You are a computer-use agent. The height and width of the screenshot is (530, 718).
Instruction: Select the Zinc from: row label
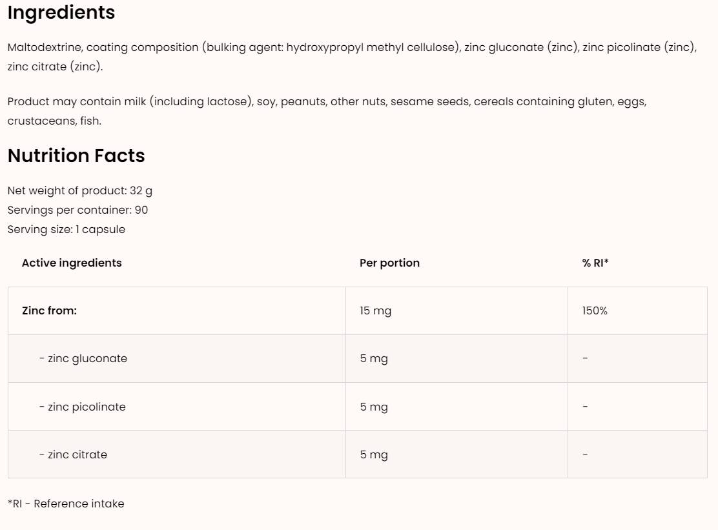click(49, 311)
